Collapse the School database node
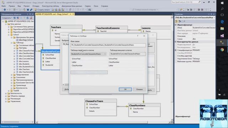 coord(9,35)
